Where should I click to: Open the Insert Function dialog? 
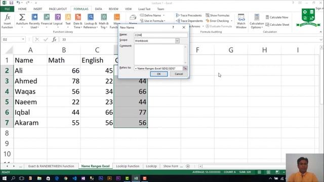point(7,21)
